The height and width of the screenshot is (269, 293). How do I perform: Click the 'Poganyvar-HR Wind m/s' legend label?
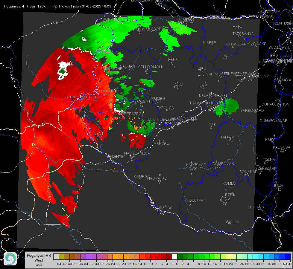click(x=39, y=260)
